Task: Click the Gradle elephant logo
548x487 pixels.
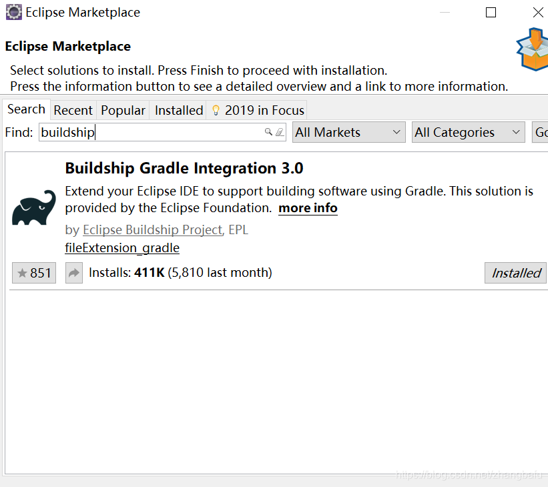Action: point(34,207)
